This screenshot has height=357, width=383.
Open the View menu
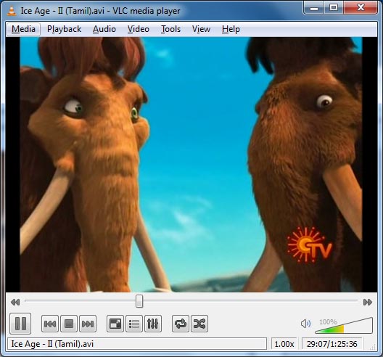pyautogui.click(x=201, y=29)
